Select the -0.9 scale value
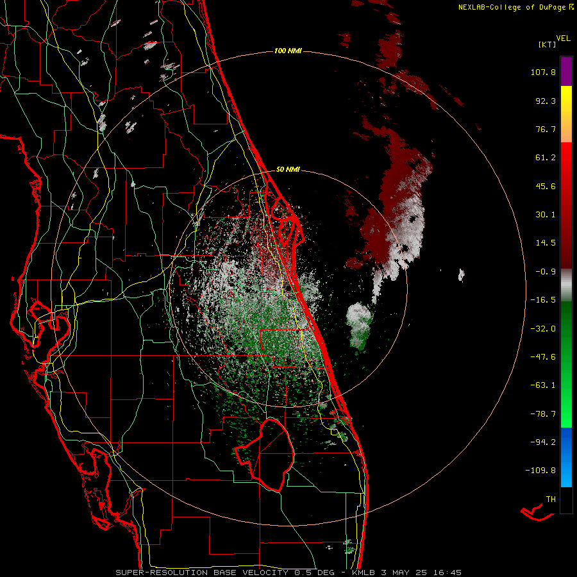 point(546,272)
